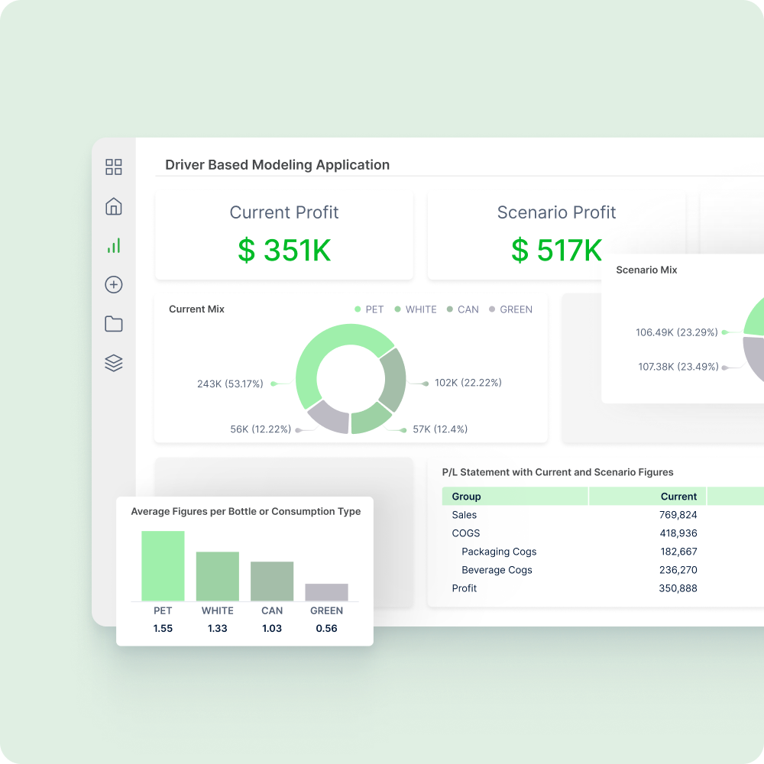Open the dashboard grid icon in sidebar
The height and width of the screenshot is (764, 764).
tap(114, 167)
